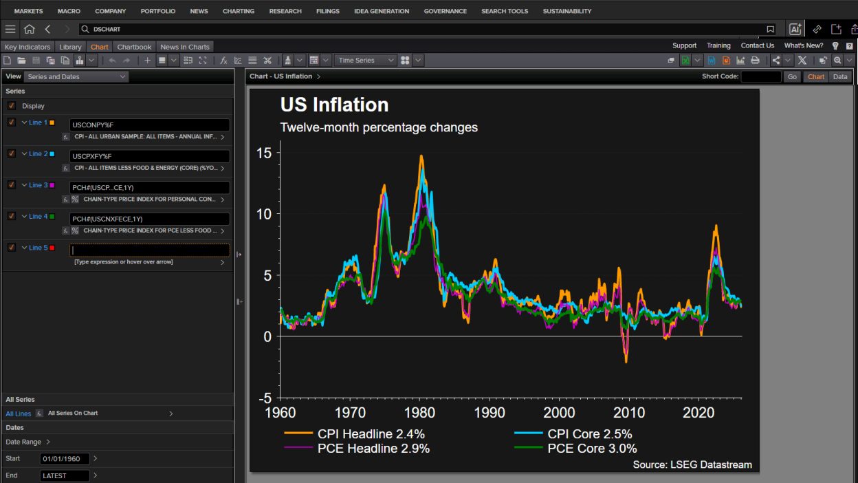This screenshot has width=858, height=483.
Task: Open the Series and Dates view dropdown
Action: [76, 77]
